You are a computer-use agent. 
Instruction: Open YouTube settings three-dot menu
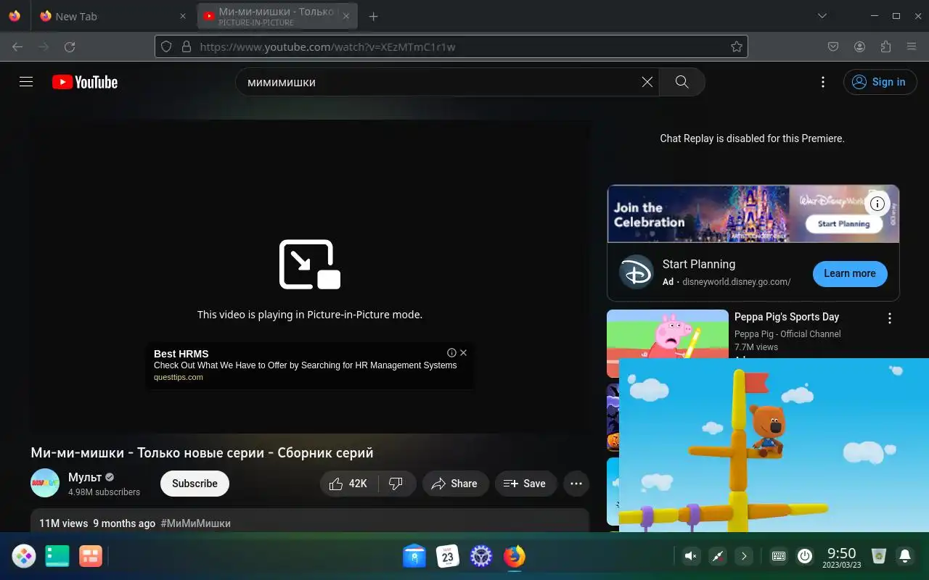[822, 82]
